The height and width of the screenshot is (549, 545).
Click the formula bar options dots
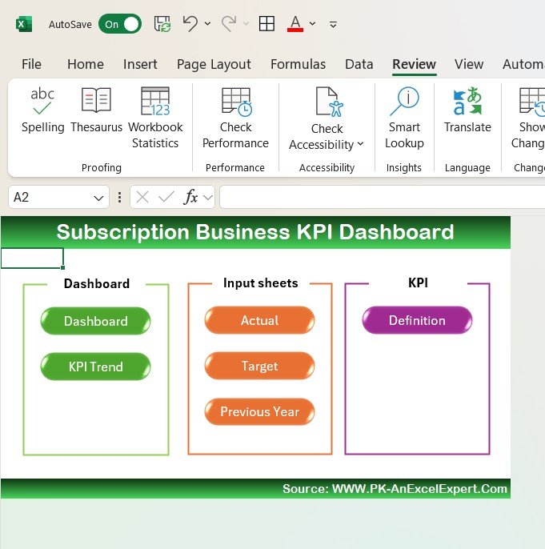[x=120, y=198]
